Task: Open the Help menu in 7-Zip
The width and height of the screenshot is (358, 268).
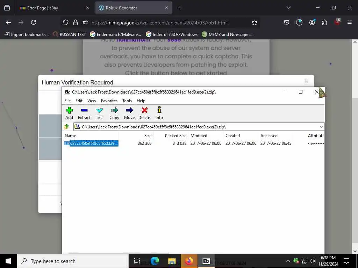Action: [x=141, y=101]
